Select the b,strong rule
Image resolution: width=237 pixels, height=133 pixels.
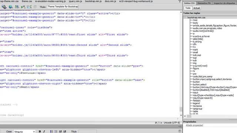[197, 42]
